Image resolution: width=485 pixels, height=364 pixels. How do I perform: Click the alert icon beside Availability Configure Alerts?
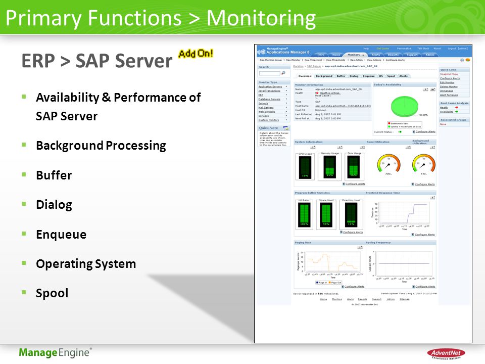coord(414,132)
